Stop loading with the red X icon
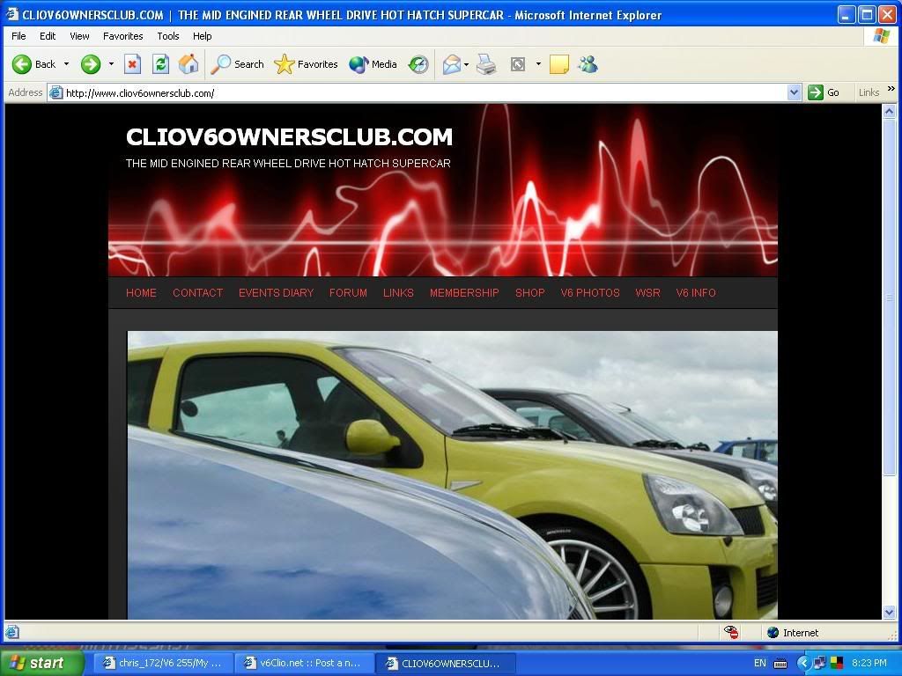This screenshot has width=902, height=676. pyautogui.click(x=133, y=64)
